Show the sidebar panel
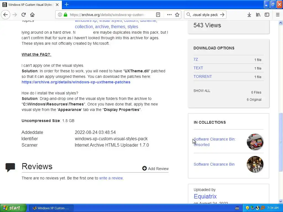Screen dimensions: 283x212 pyautogui.click(x=267, y=15)
